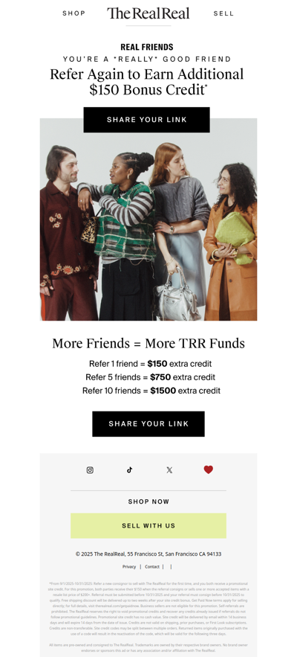Open the SELL header menu link
This screenshot has height=657, width=297.
(x=223, y=13)
